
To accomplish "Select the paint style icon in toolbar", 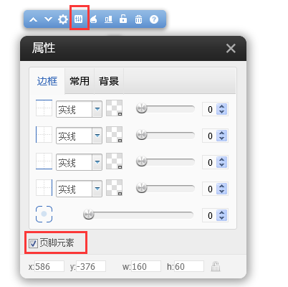I will (x=94, y=19).
